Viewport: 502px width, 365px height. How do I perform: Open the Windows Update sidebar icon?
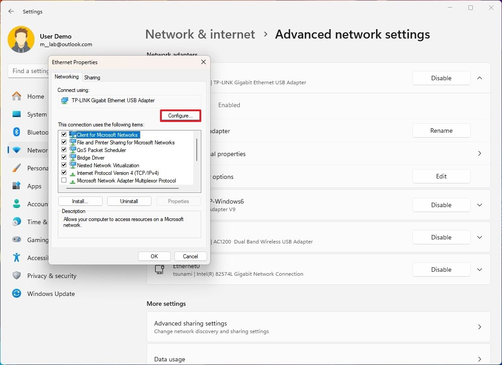[17, 294]
